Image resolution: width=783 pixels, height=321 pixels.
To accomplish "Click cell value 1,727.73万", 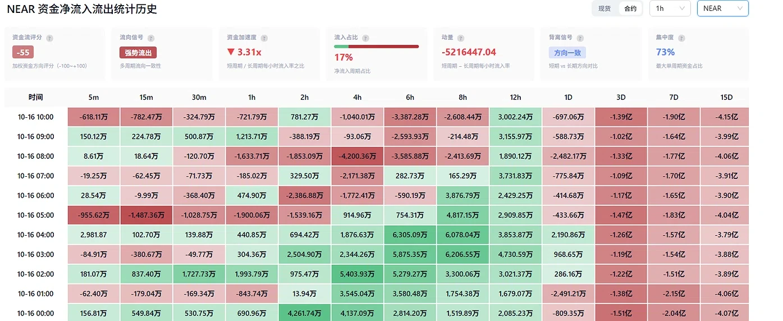I will pyautogui.click(x=199, y=274).
